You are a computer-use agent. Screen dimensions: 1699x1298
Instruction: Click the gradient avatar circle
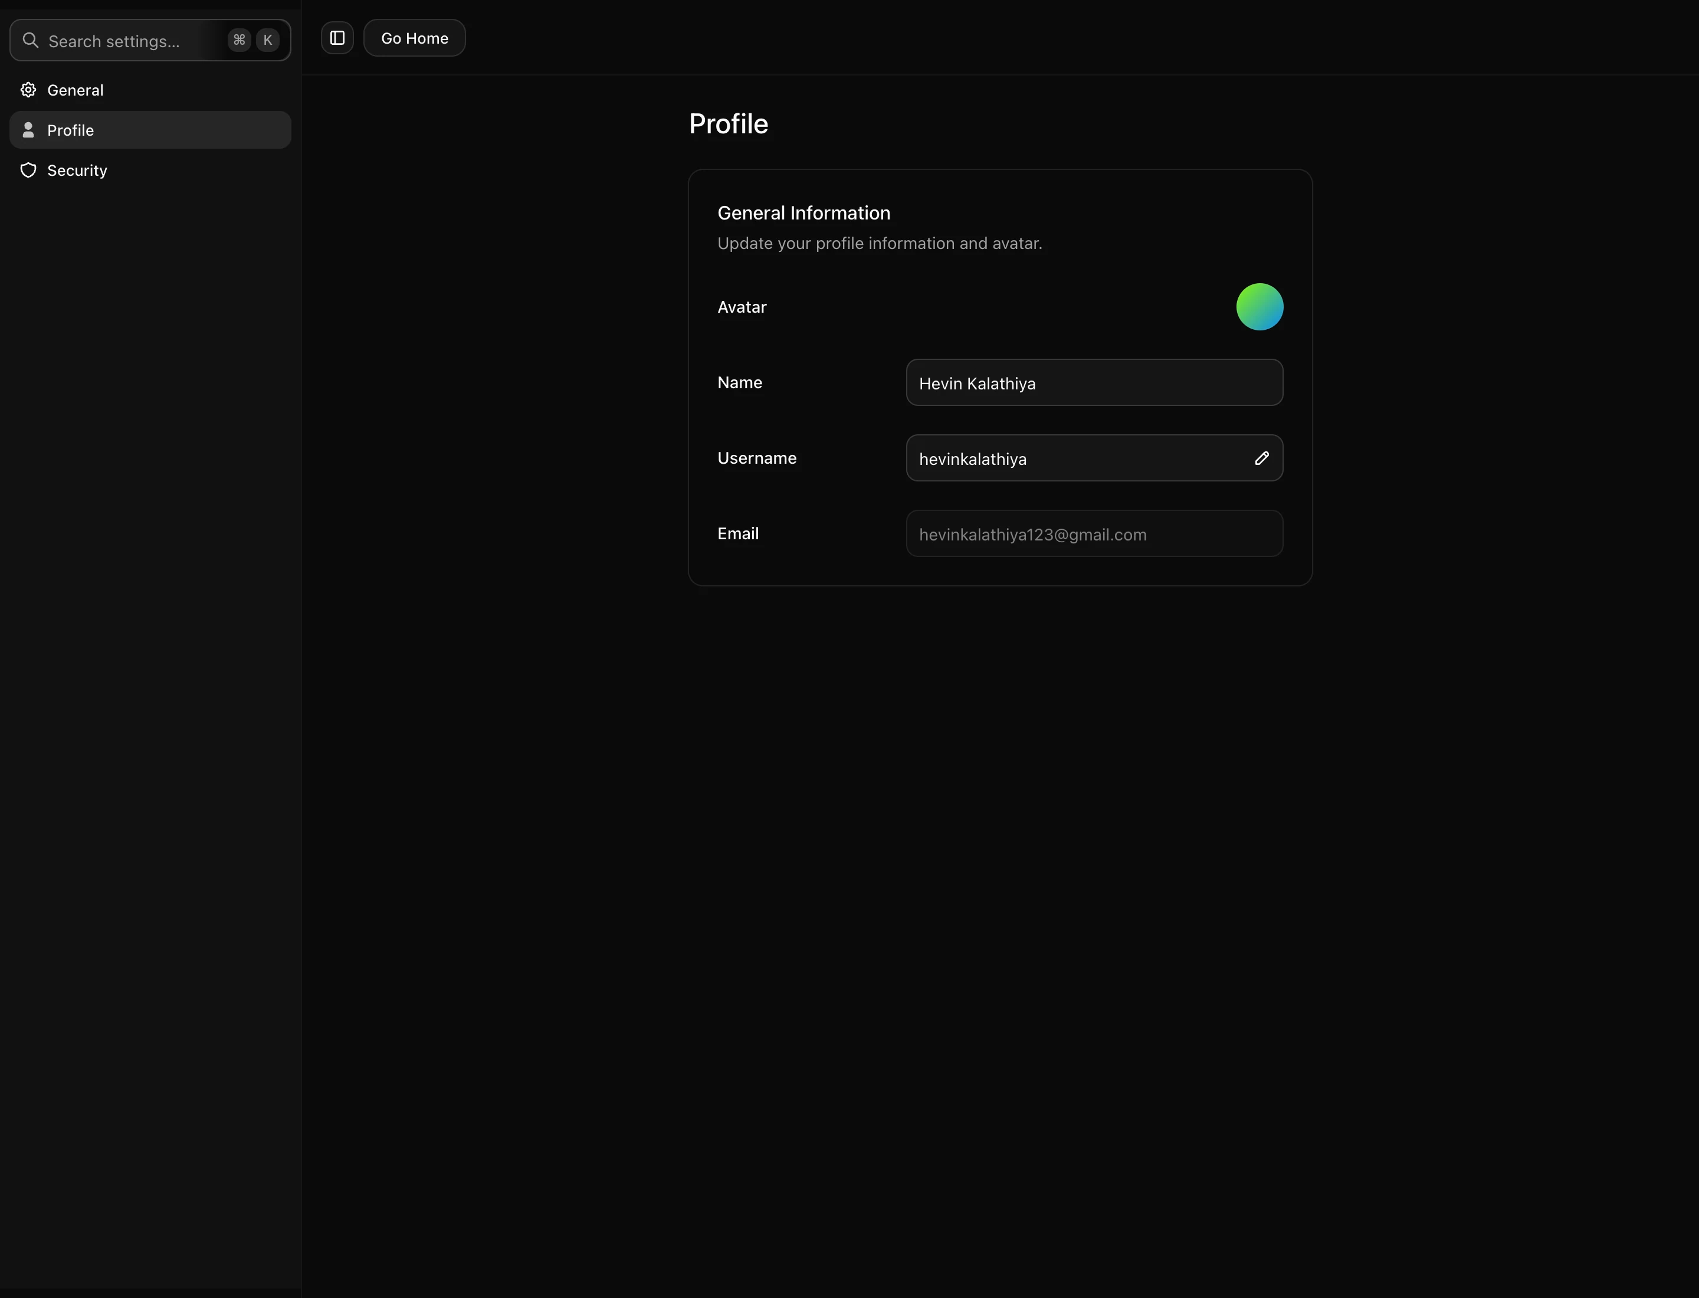click(x=1260, y=307)
